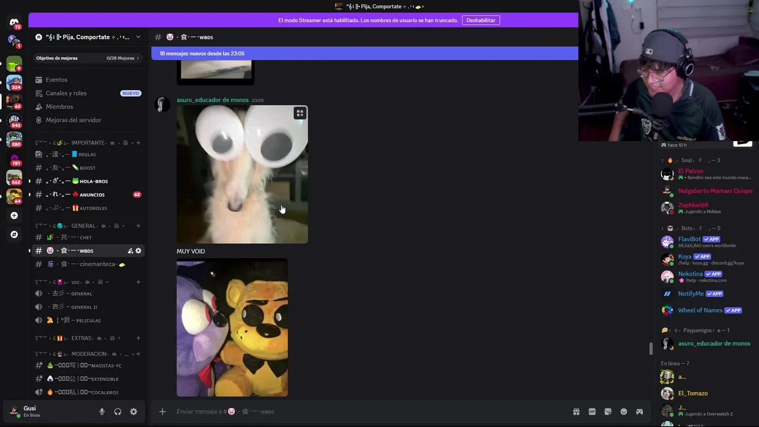Open Koya bot profile
This screenshot has width=759, height=427.
tap(707, 259)
